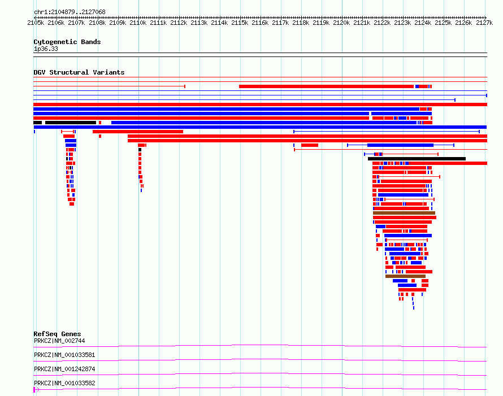Open the DGV Structural Variants track title
The image size is (503, 396).
pyautogui.click(x=79, y=72)
